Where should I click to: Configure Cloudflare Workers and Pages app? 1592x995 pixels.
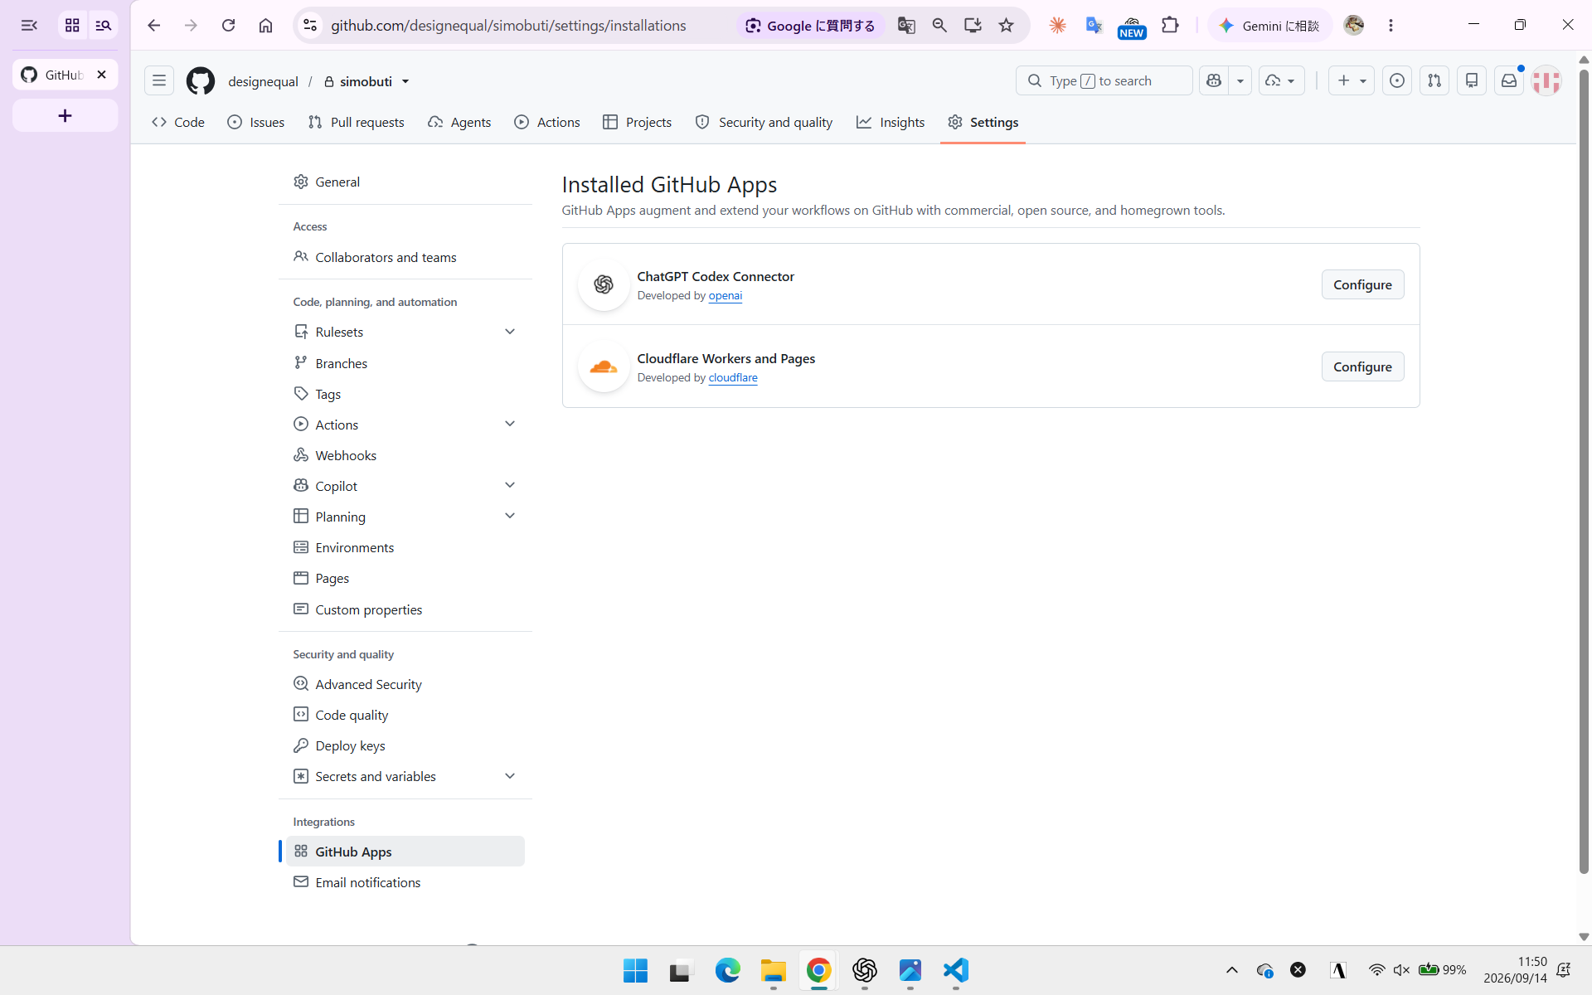coord(1362,366)
